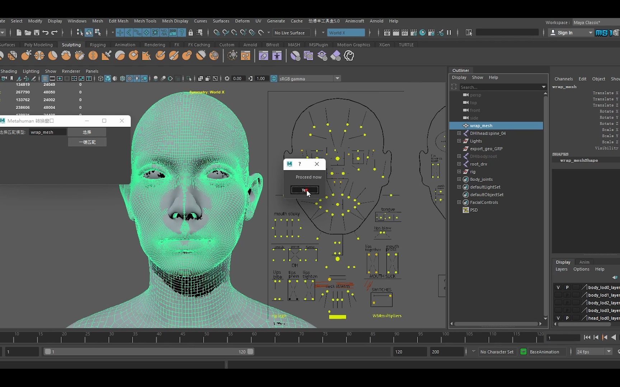Click the IPR render icon

pyautogui.click(x=405, y=33)
